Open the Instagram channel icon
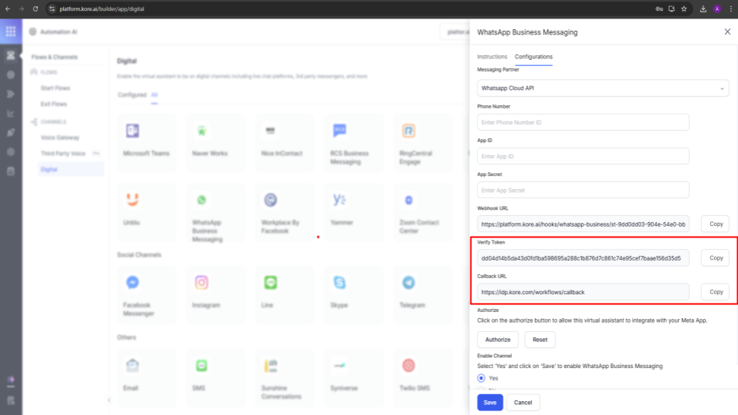 click(x=201, y=282)
